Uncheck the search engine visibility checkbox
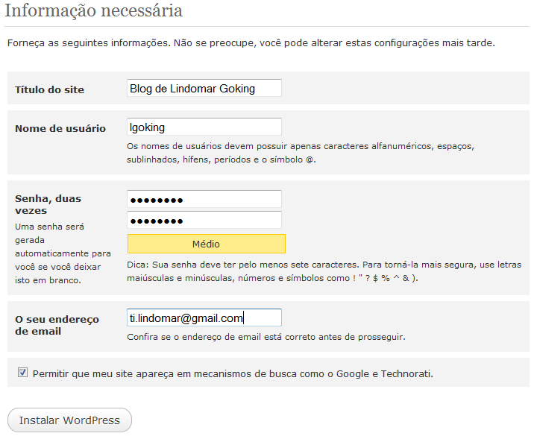534x439 pixels. 23,373
